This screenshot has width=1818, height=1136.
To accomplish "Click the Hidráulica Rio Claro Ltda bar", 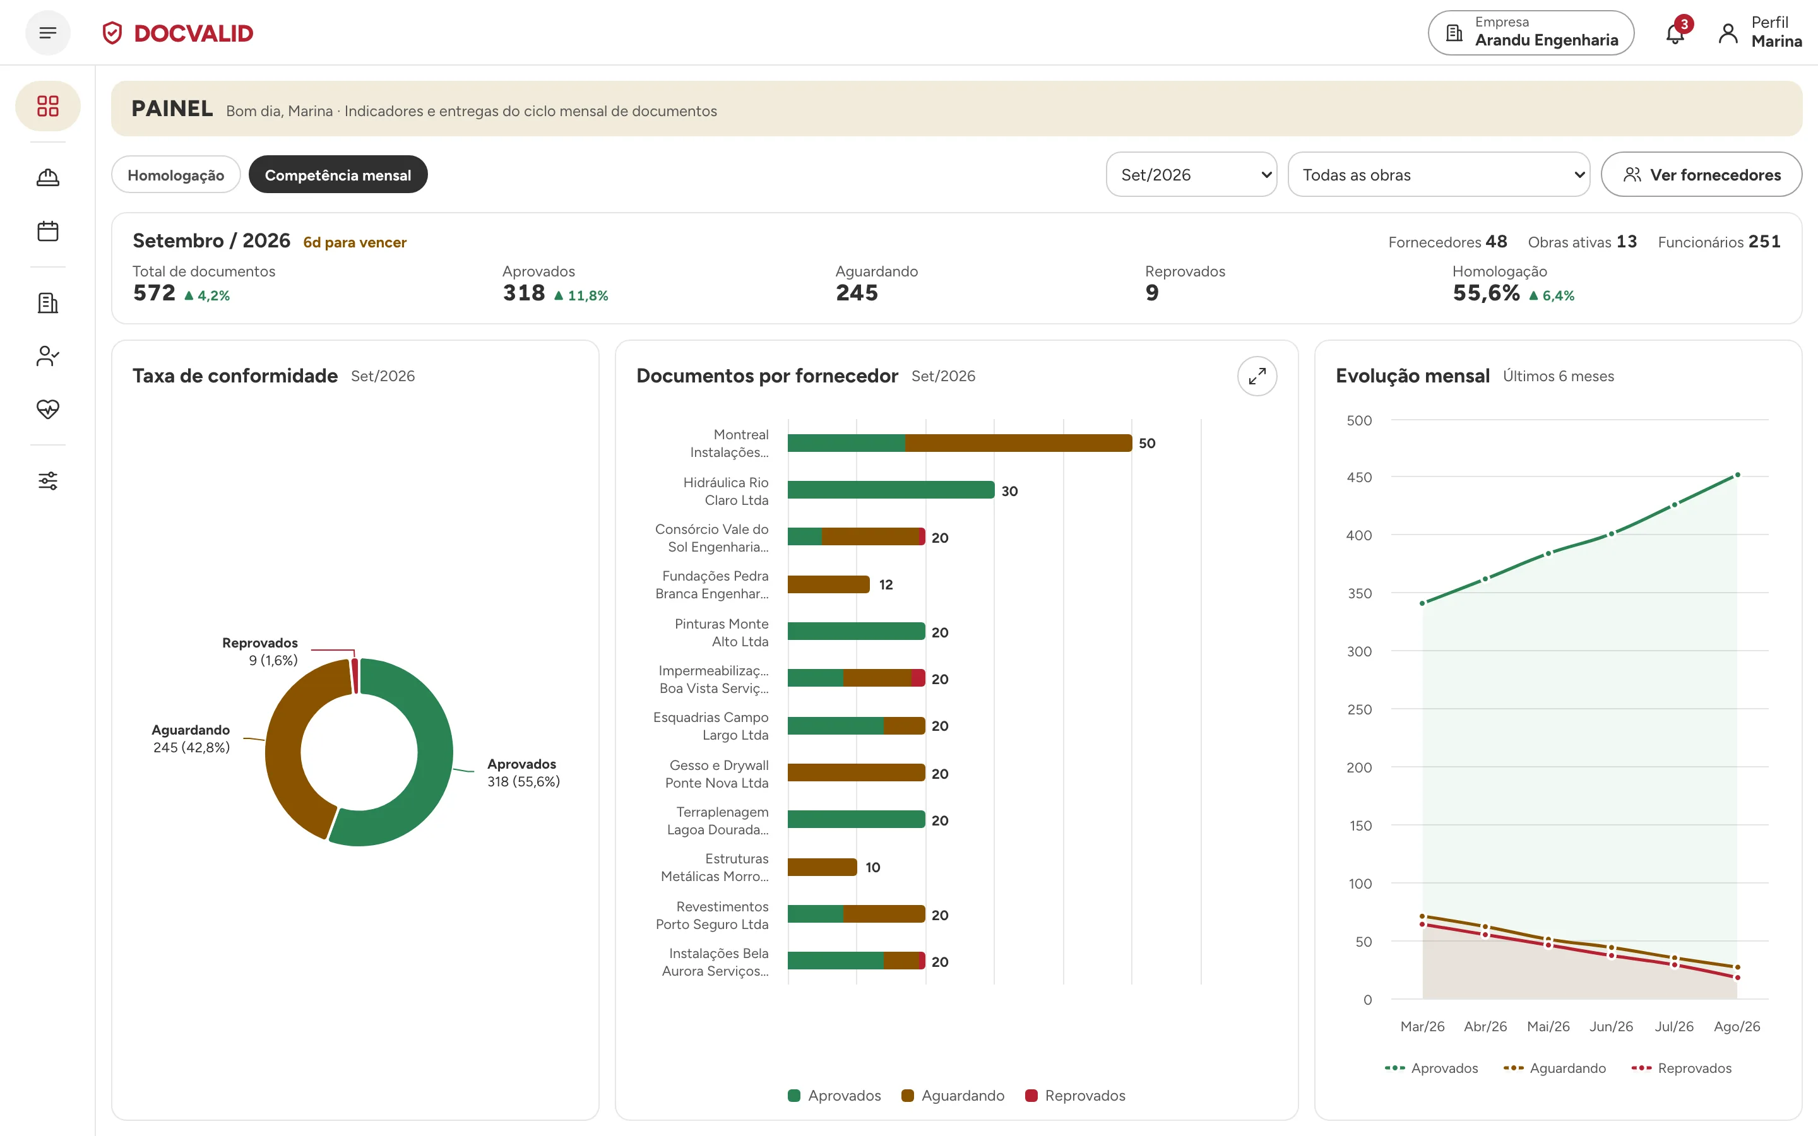I will [x=891, y=490].
